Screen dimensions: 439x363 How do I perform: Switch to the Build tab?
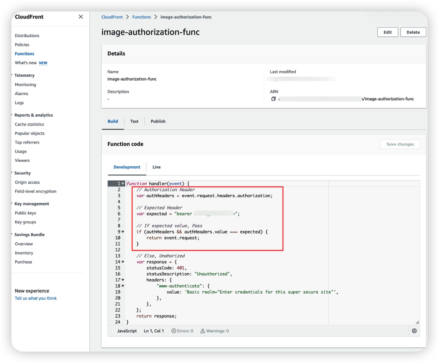coord(113,121)
